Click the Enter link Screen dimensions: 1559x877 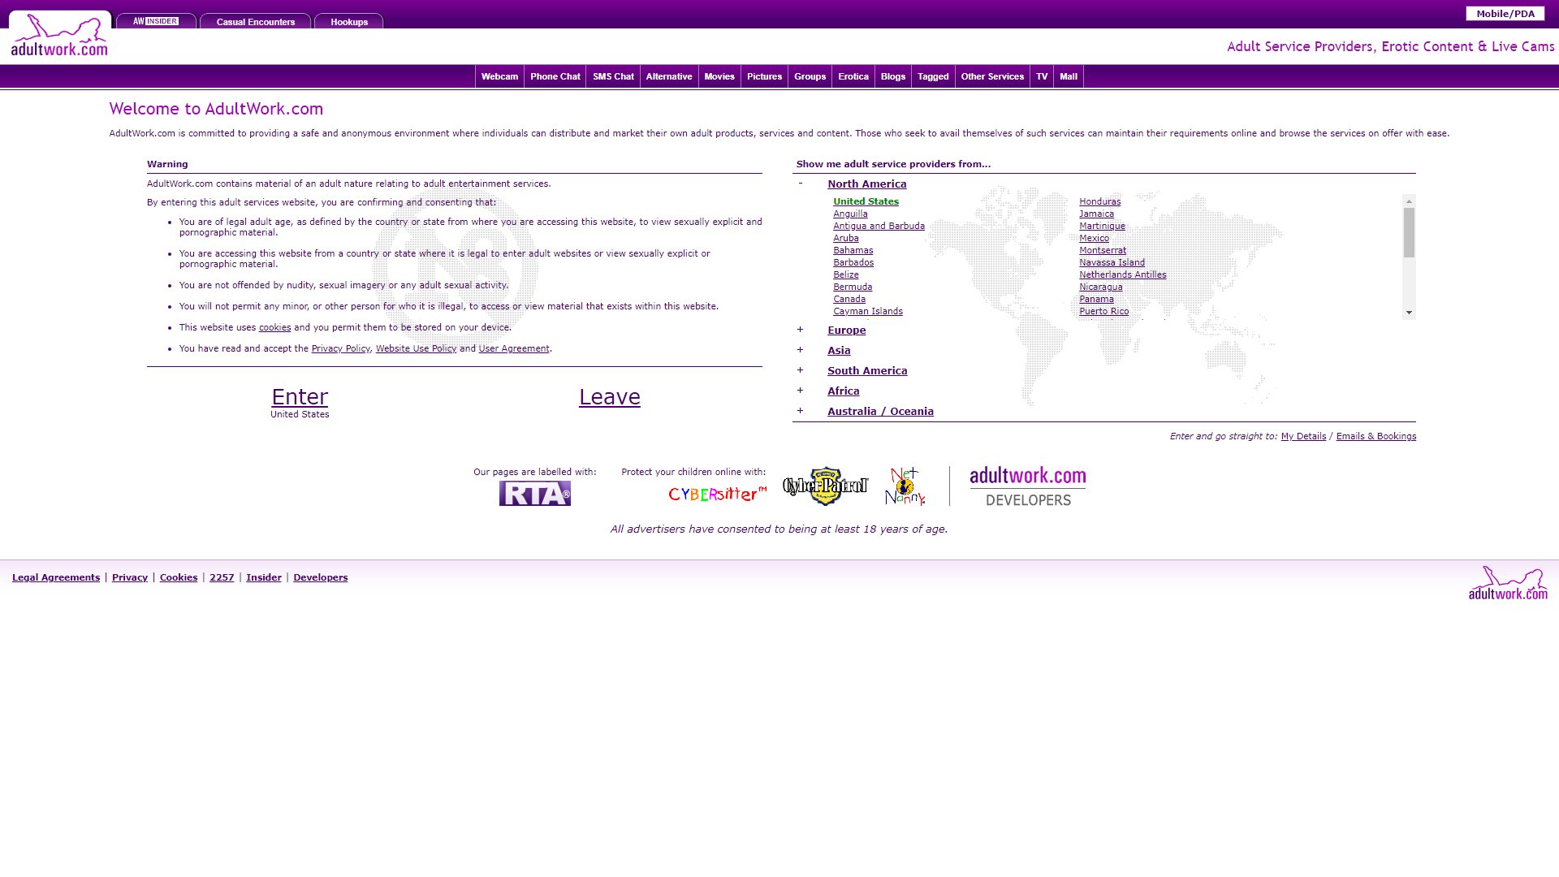300,396
